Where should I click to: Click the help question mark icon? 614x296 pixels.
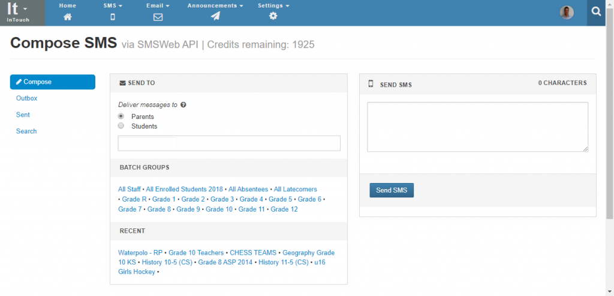[x=183, y=105]
